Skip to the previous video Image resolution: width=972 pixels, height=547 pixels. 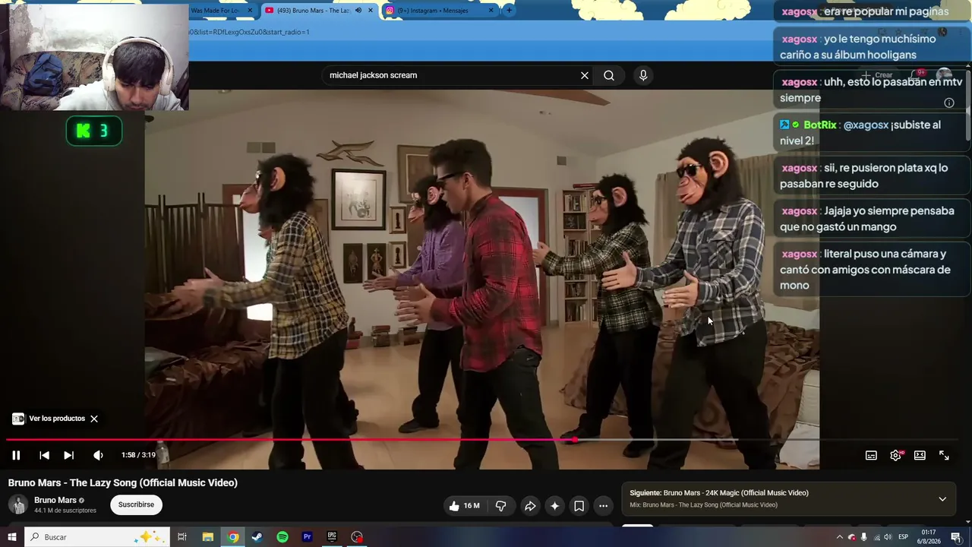point(44,455)
